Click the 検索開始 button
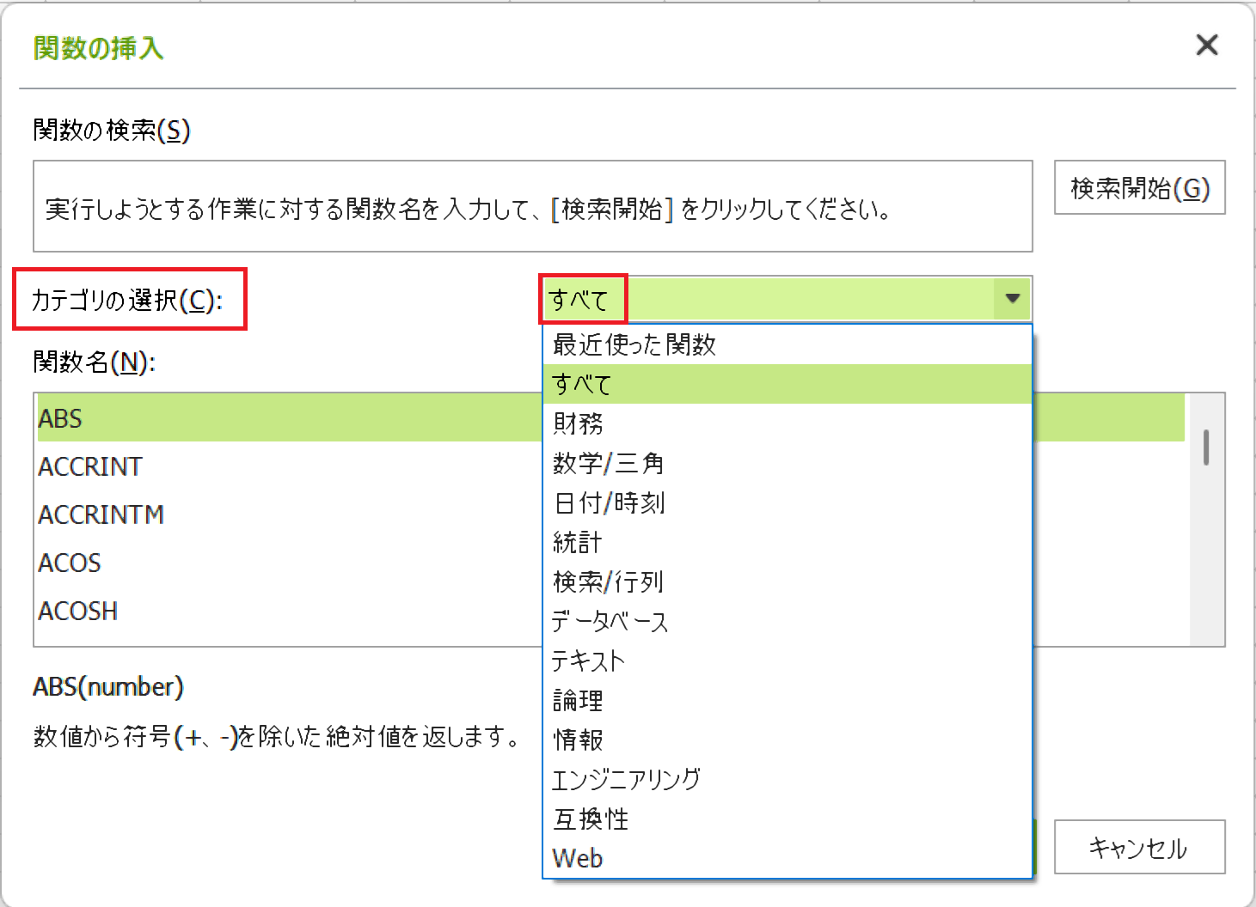The width and height of the screenshot is (1256, 907). 1139,188
